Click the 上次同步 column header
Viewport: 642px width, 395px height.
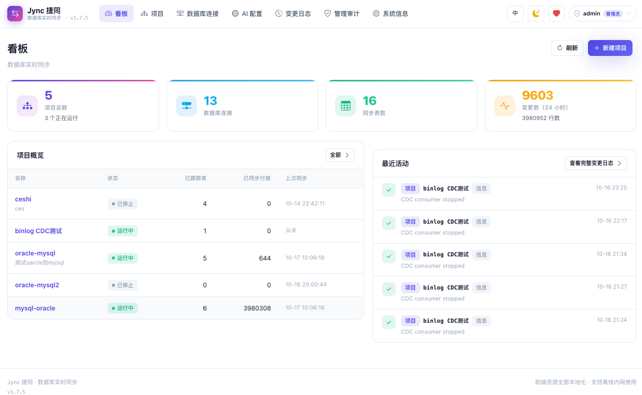(296, 178)
